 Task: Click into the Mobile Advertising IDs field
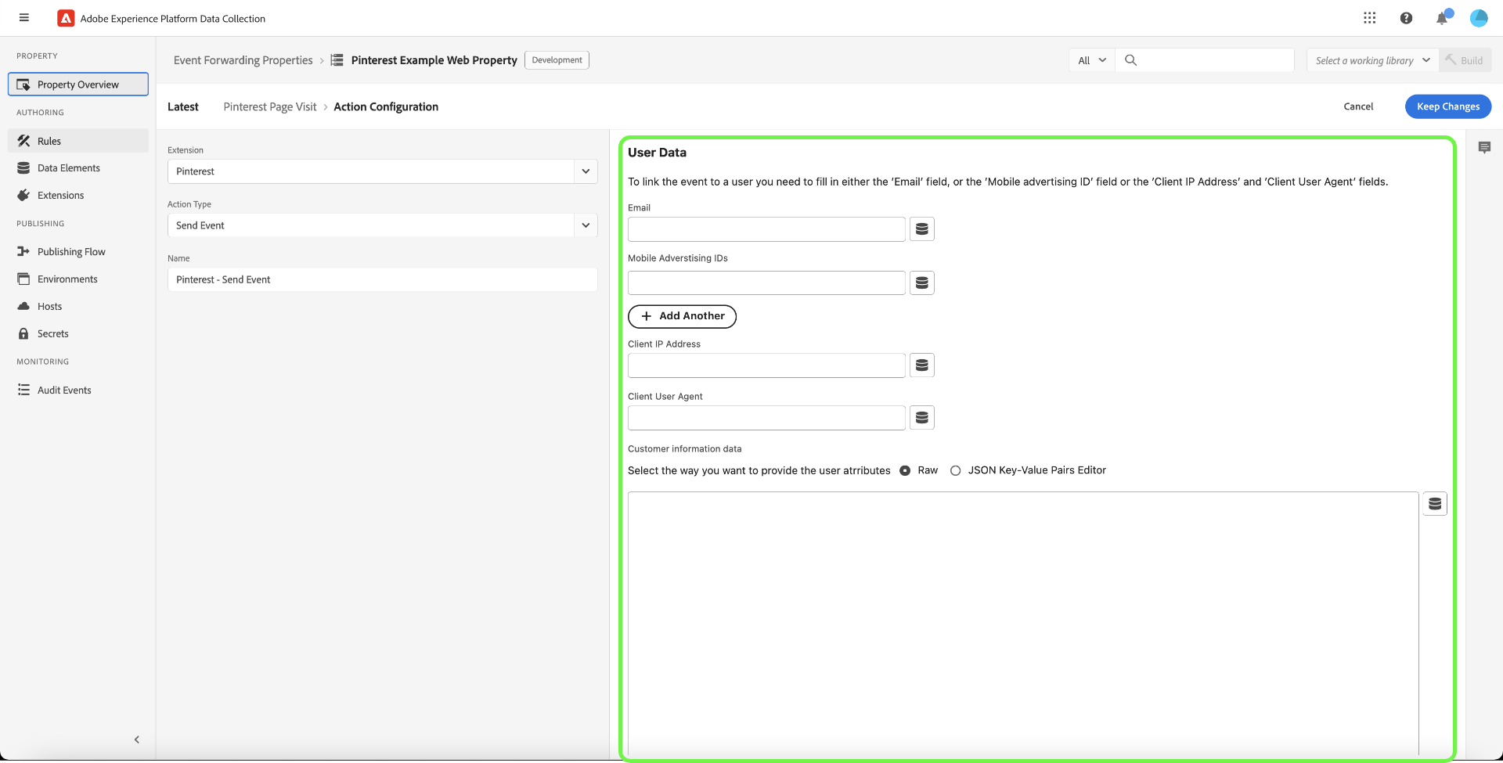[766, 283]
